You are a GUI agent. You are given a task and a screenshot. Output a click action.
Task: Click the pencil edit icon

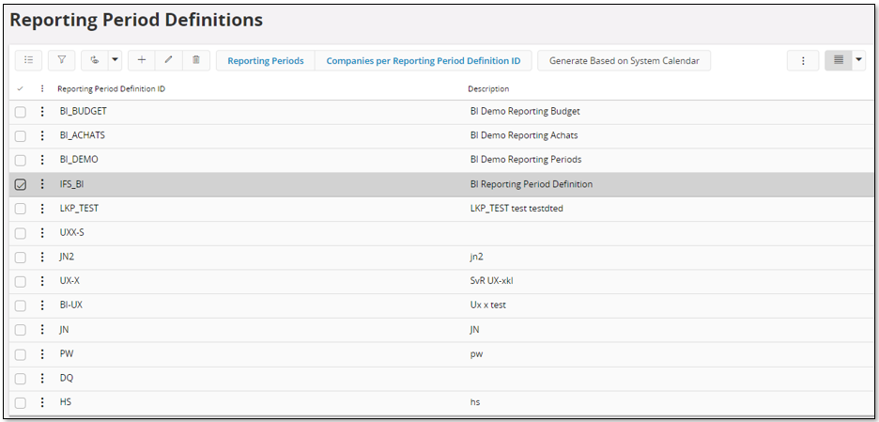[168, 60]
